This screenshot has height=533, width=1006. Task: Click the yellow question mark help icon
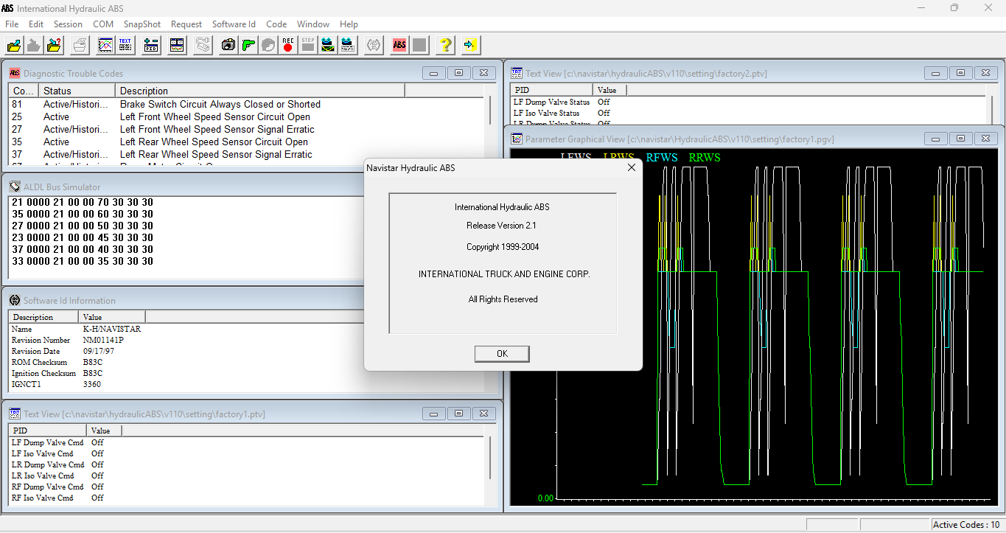445,45
